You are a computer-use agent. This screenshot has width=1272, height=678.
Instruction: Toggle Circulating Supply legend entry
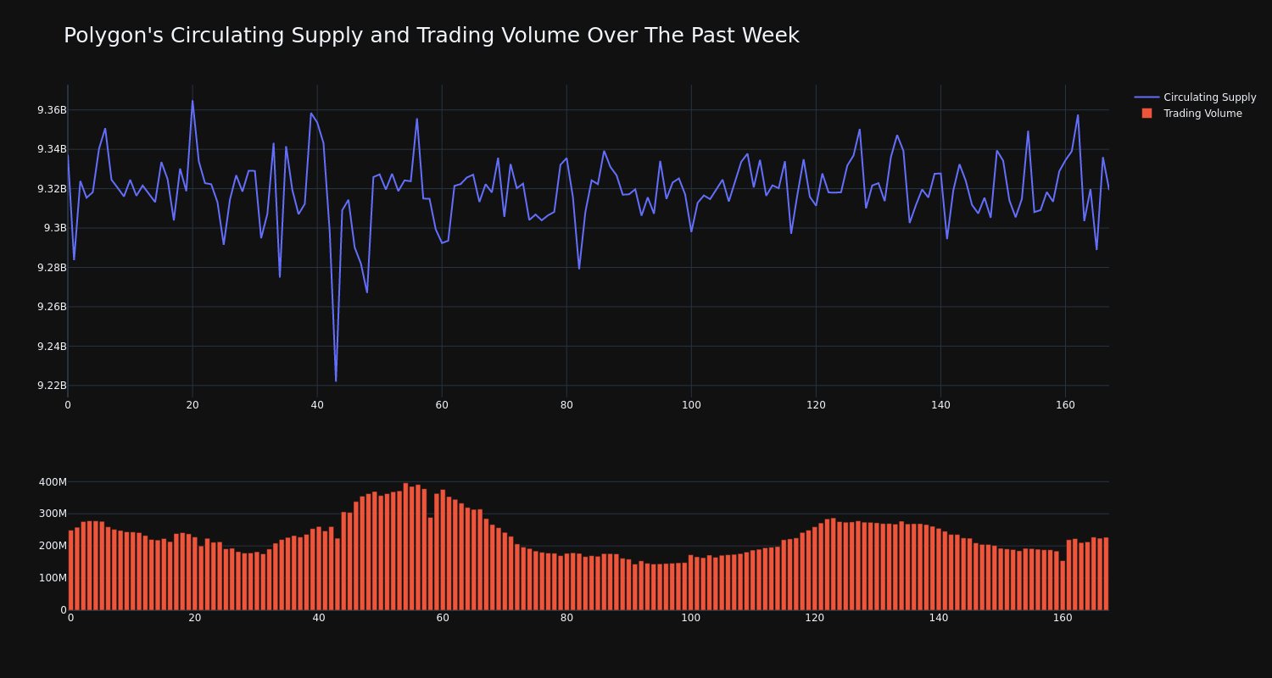point(1195,97)
